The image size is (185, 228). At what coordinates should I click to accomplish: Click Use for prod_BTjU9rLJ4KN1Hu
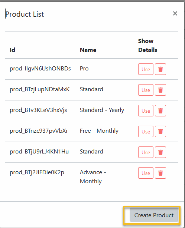coord(146,152)
